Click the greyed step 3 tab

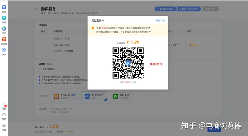pyautogui.click(x=210, y=9)
